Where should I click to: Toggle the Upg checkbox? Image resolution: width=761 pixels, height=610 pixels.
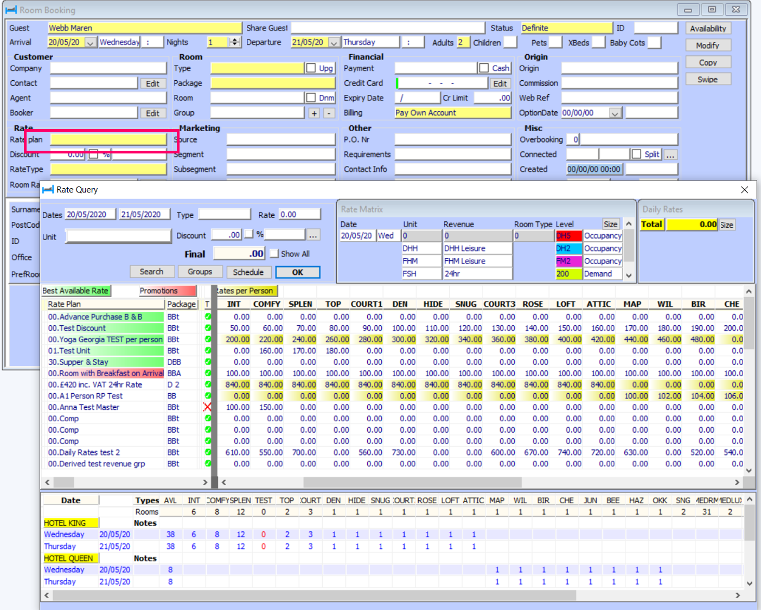pos(311,68)
